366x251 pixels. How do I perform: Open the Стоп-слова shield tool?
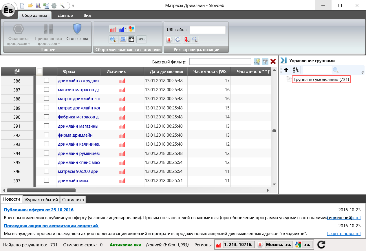77,32
